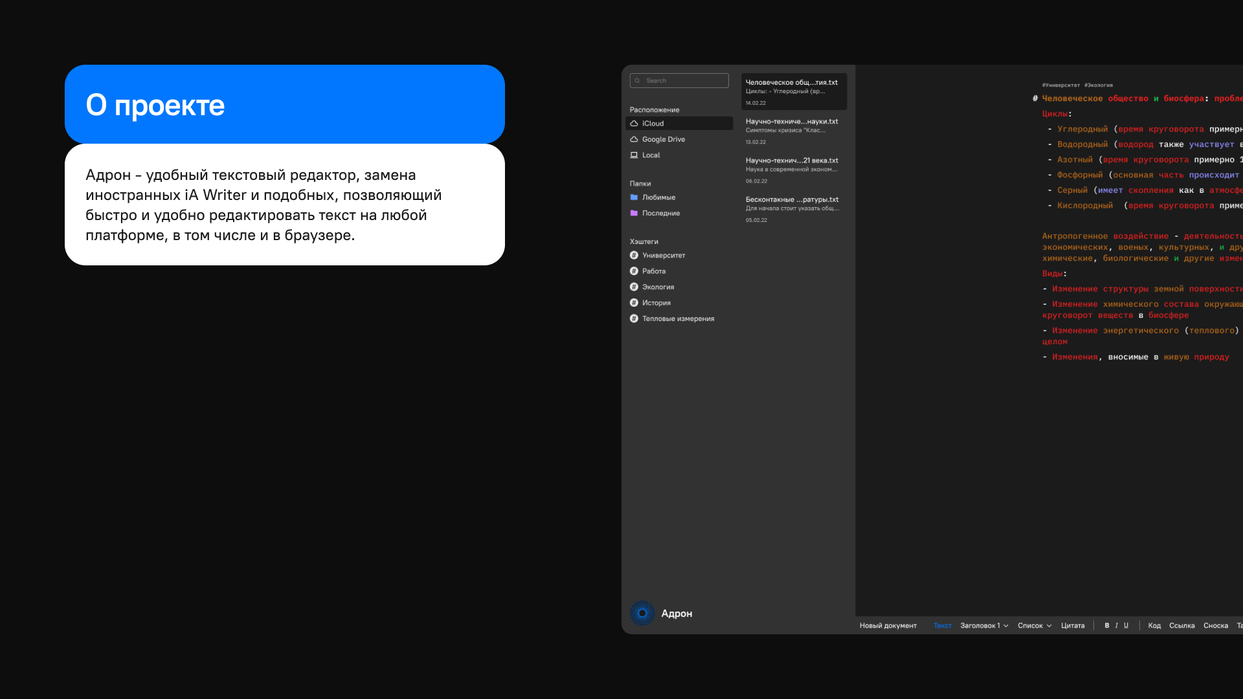Click Цитата in bottom toolbar

1072,625
